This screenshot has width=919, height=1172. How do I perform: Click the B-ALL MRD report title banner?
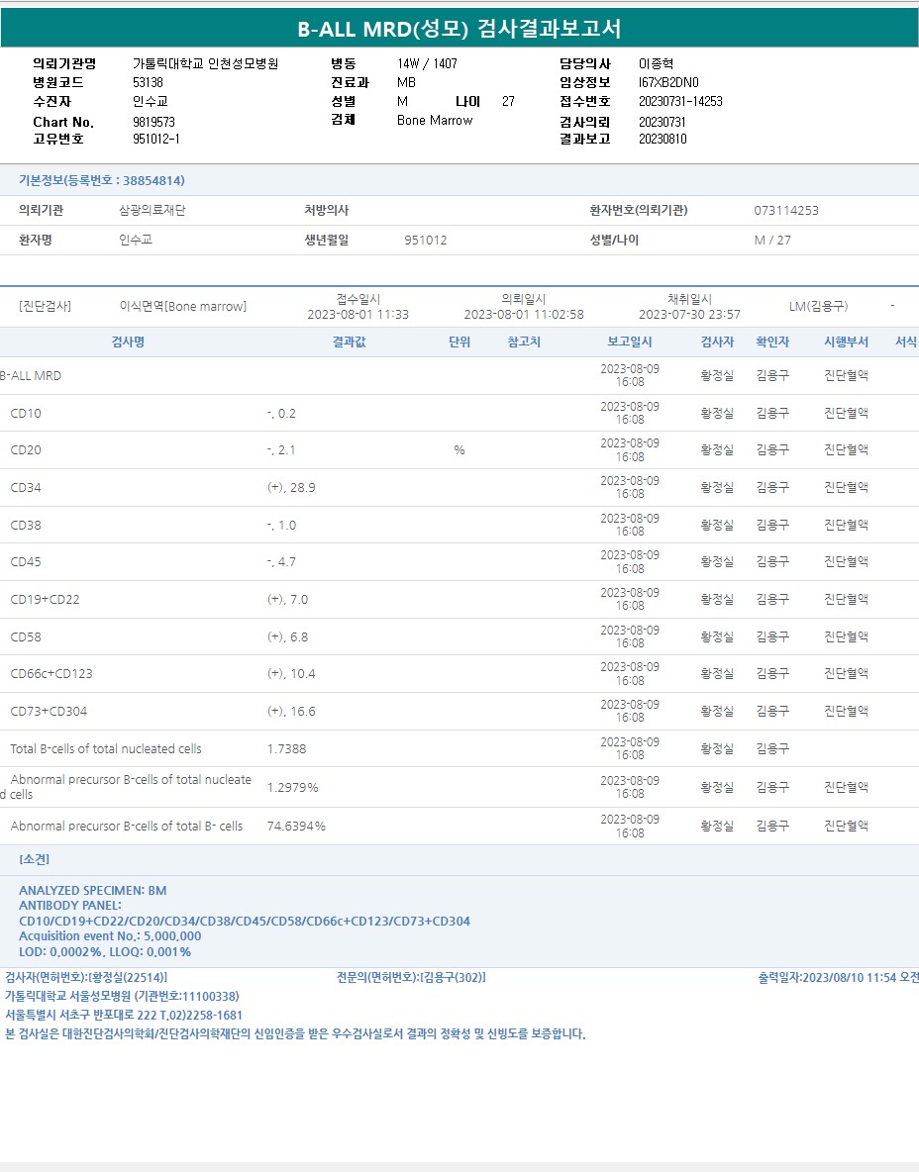point(459,29)
